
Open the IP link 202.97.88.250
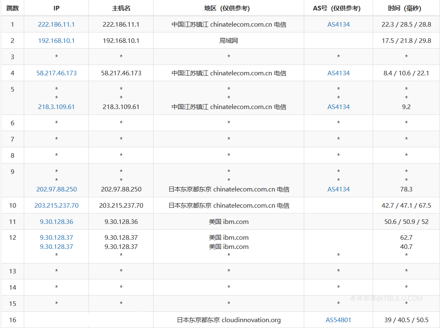tap(56, 189)
